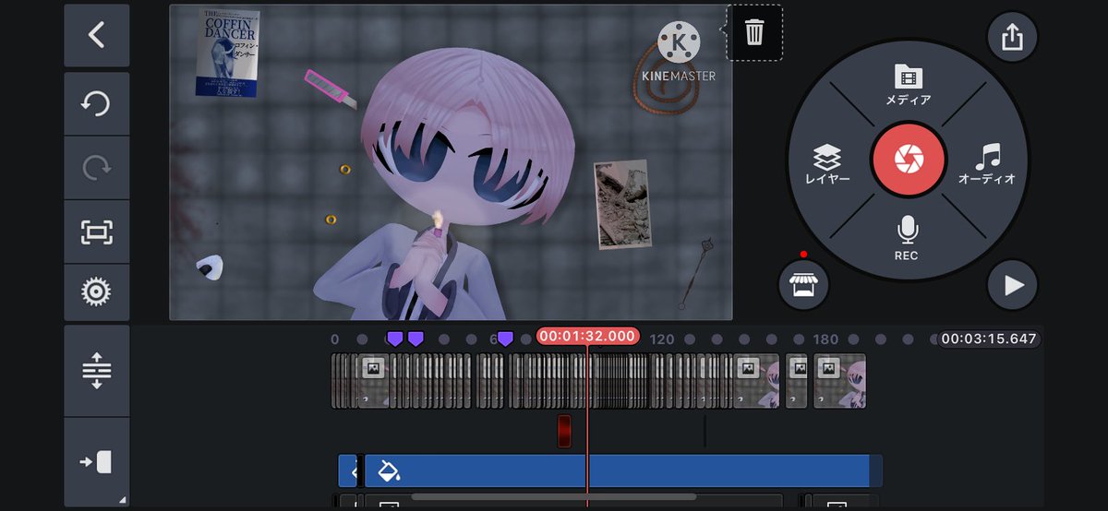Expand the timeline view
The width and height of the screenshot is (1108, 511).
click(x=96, y=369)
